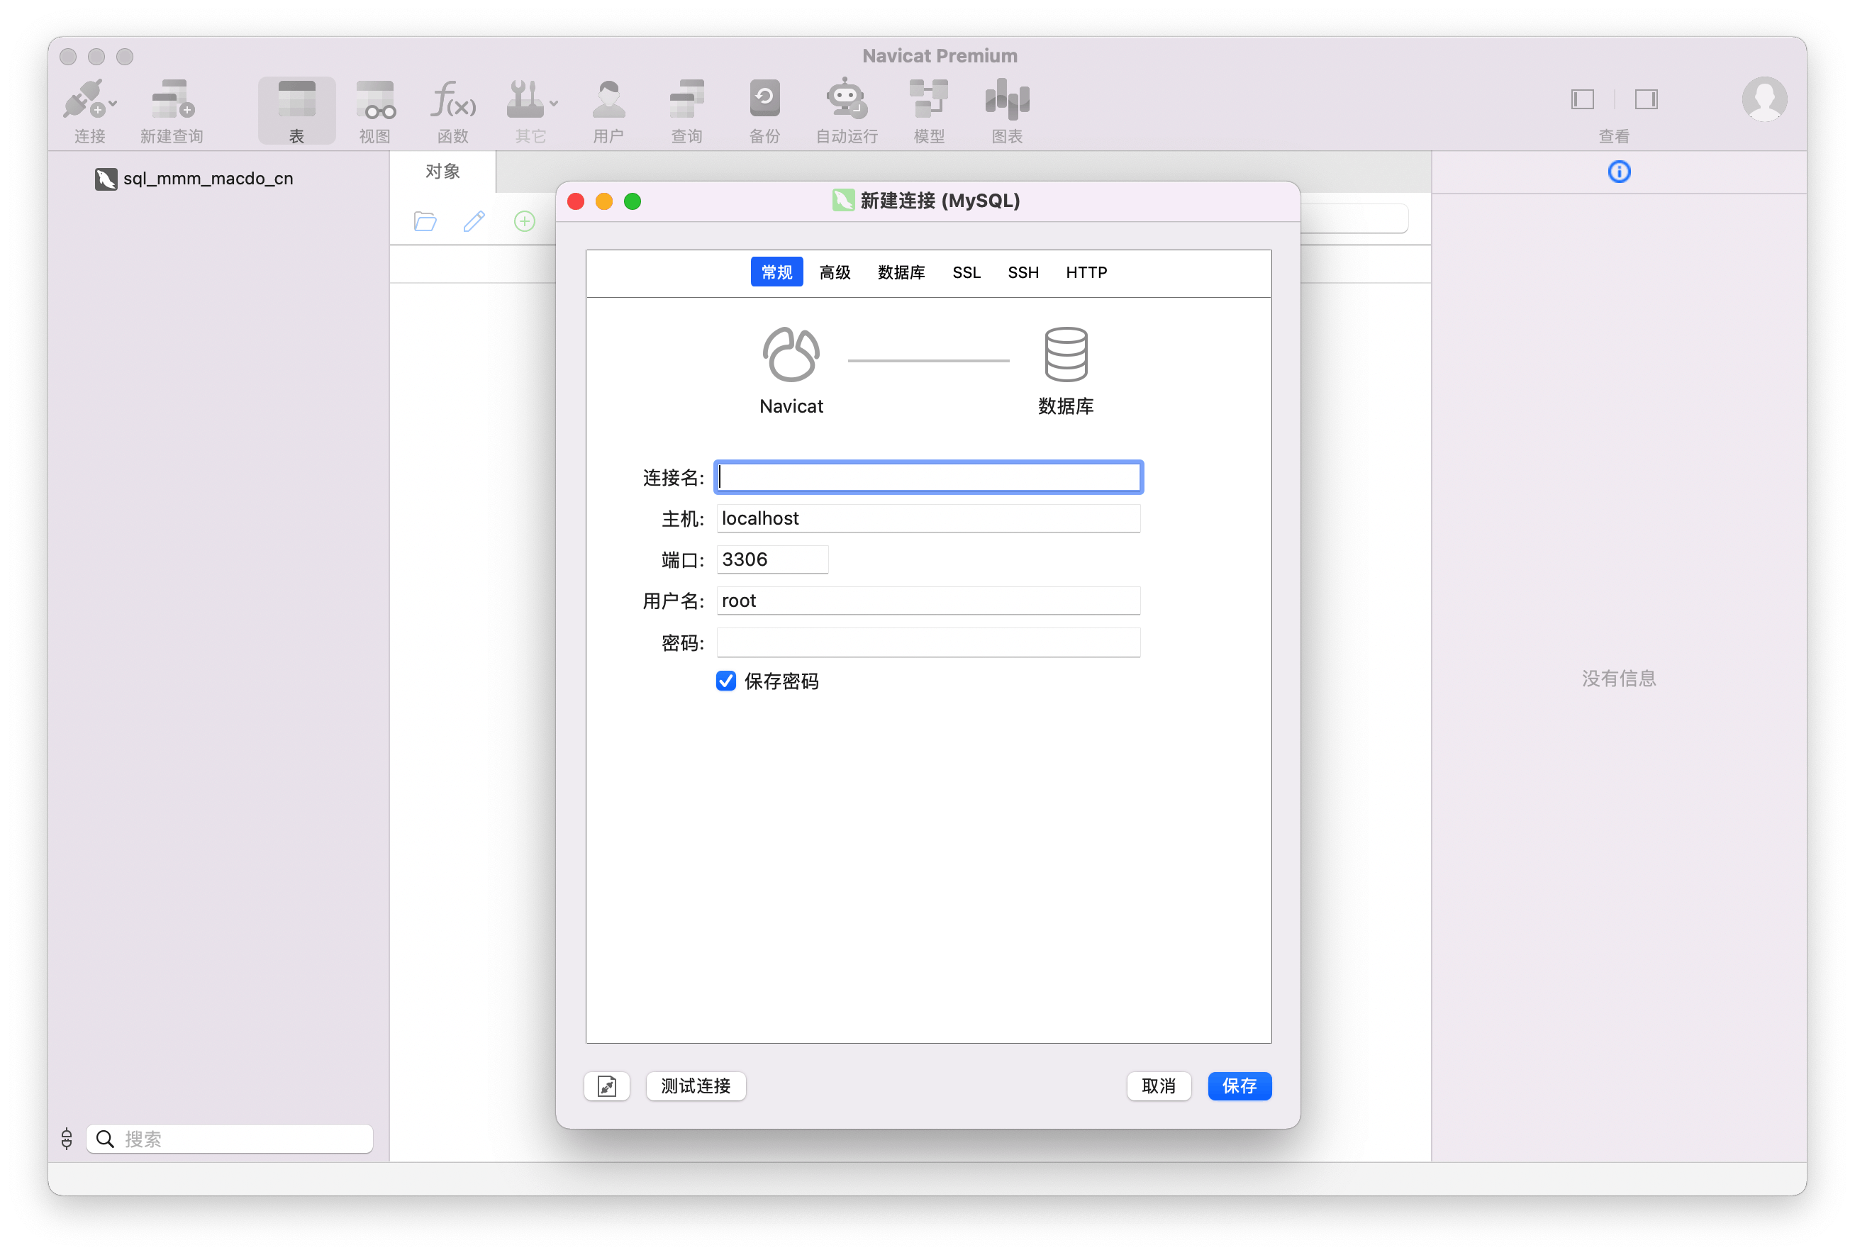Open the 自动运行 (Automation) robot icon
Screen dimensions: 1855x1255
tap(846, 99)
